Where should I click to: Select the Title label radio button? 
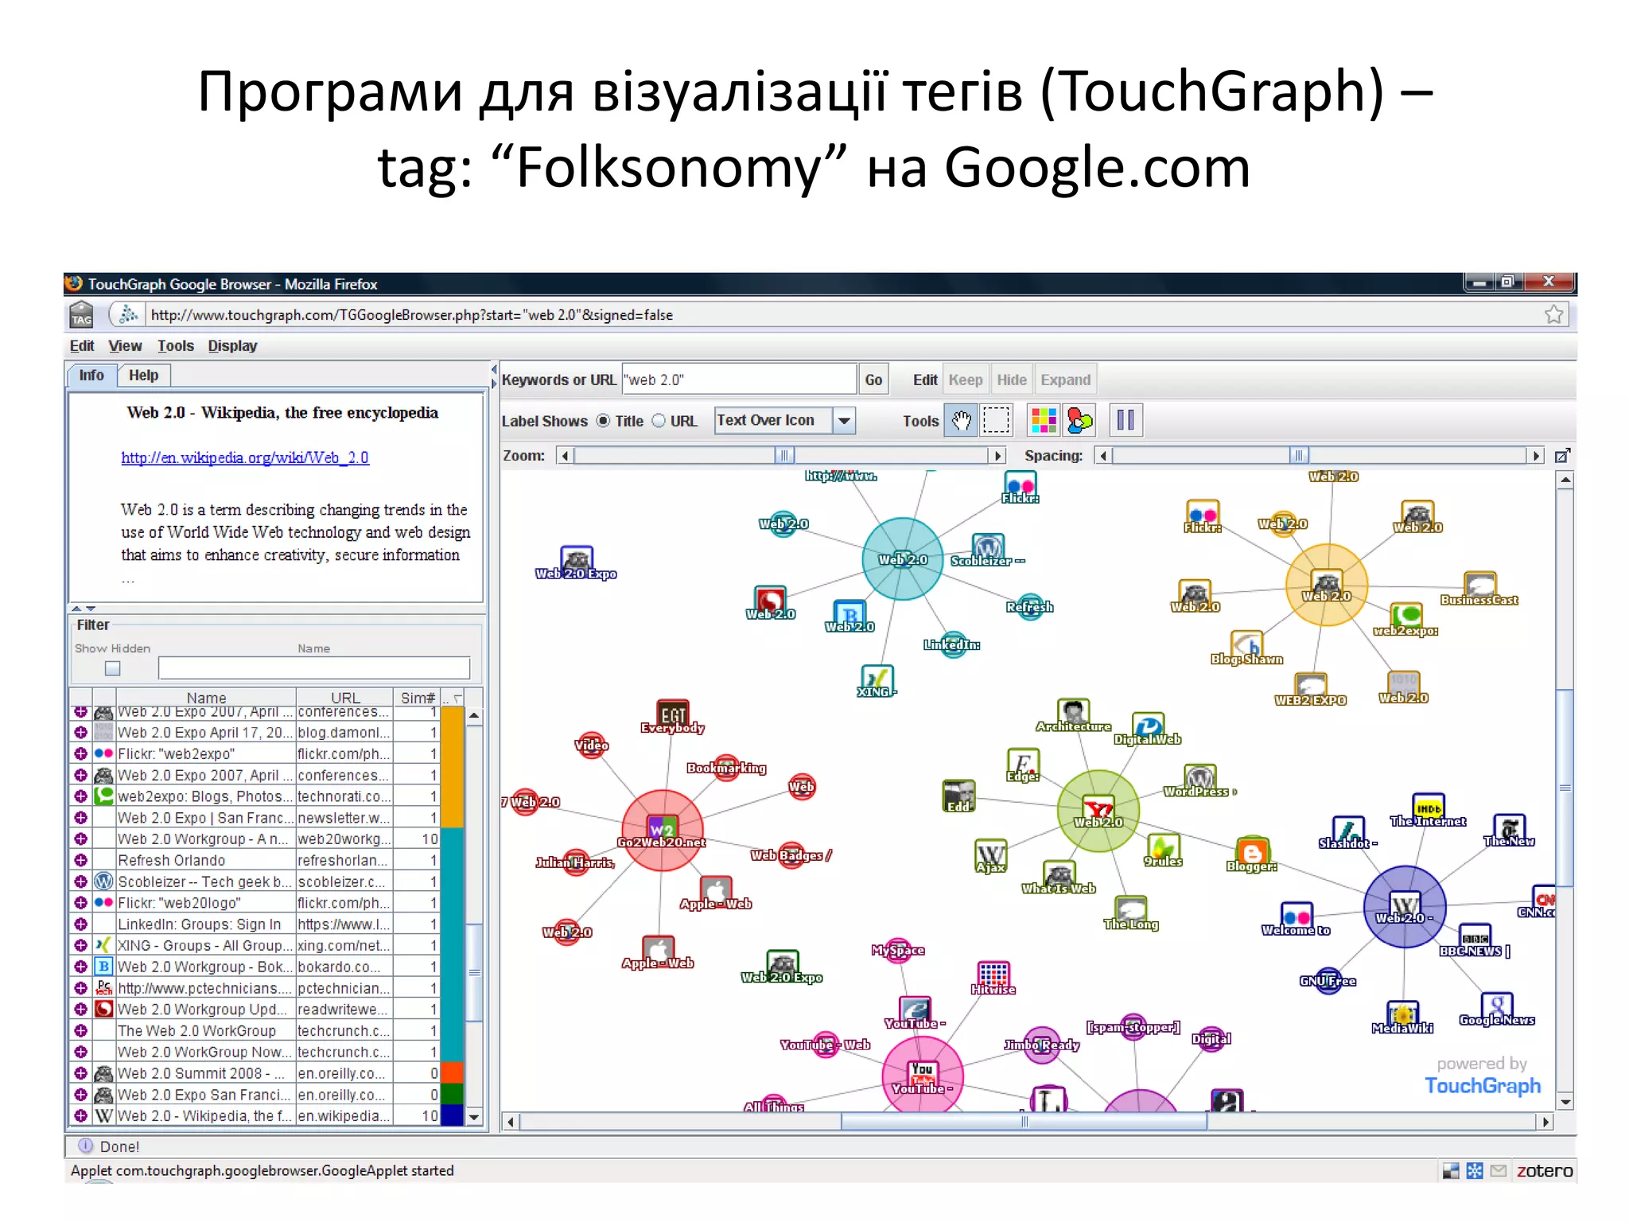[x=604, y=421]
